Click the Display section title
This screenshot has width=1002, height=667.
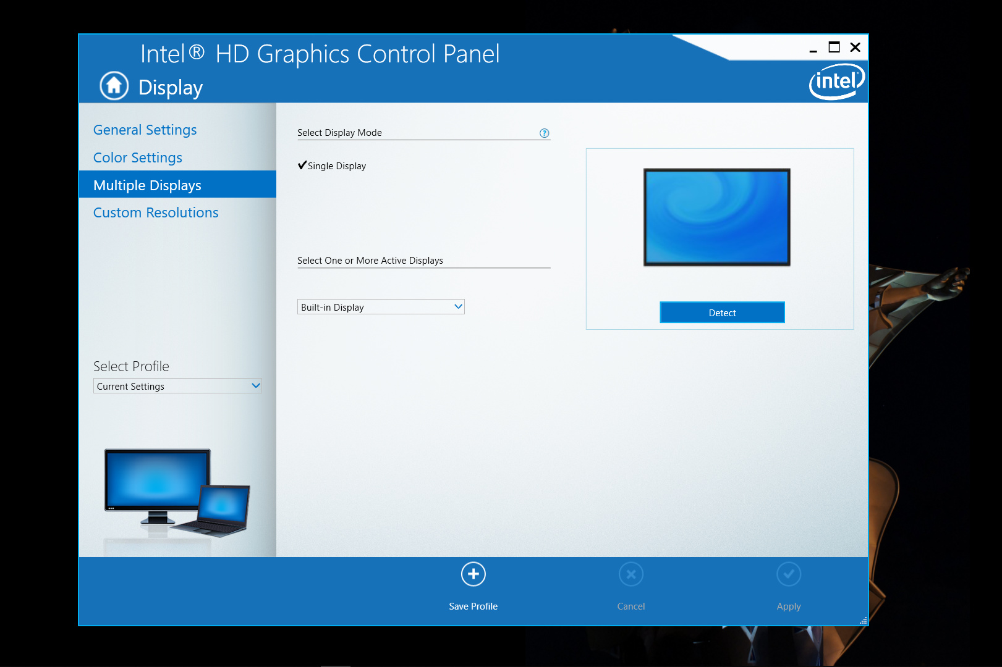click(171, 88)
